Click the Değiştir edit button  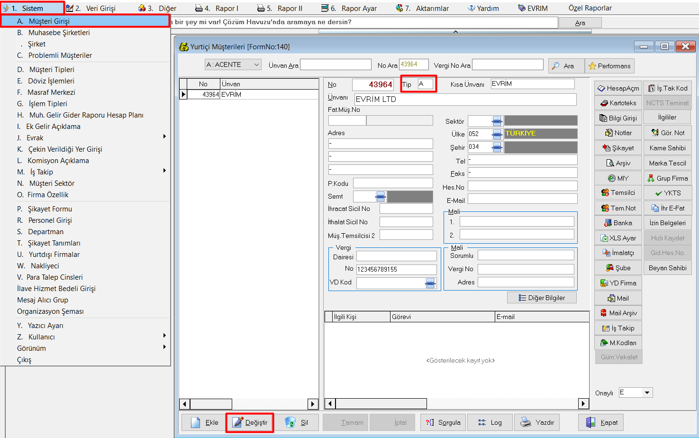click(x=250, y=422)
